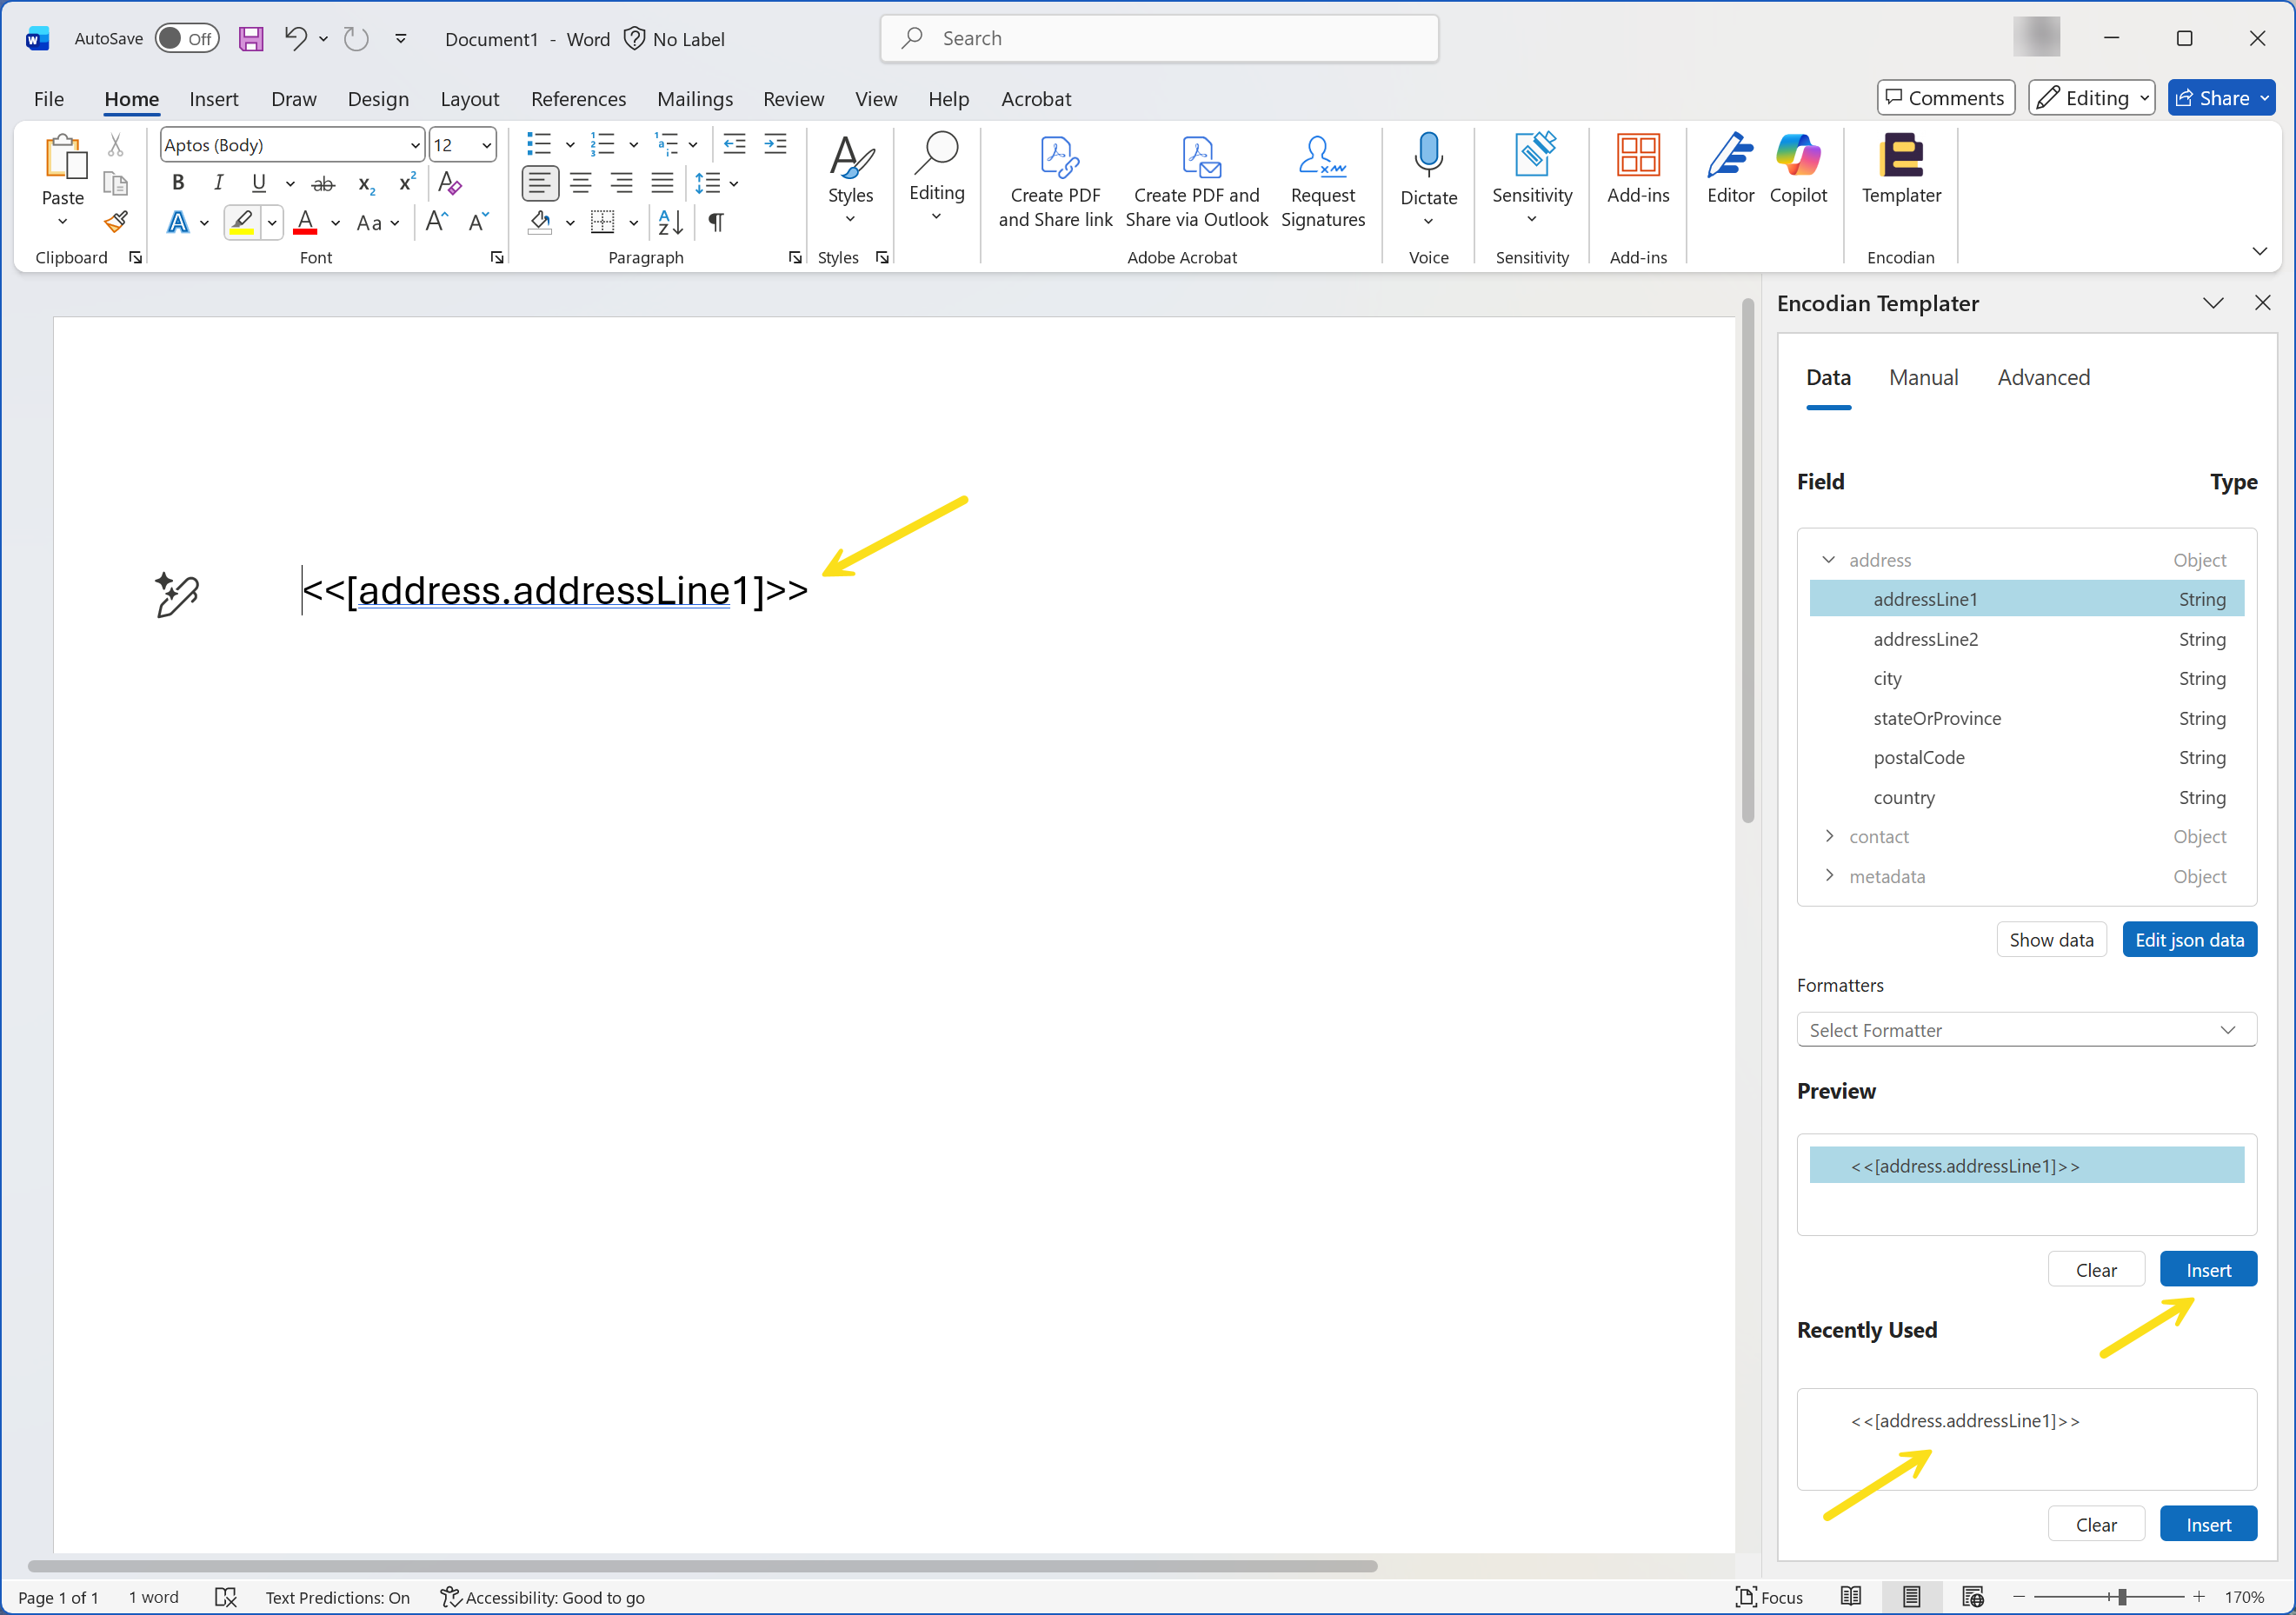Toggle Subscript formatting

tap(366, 184)
